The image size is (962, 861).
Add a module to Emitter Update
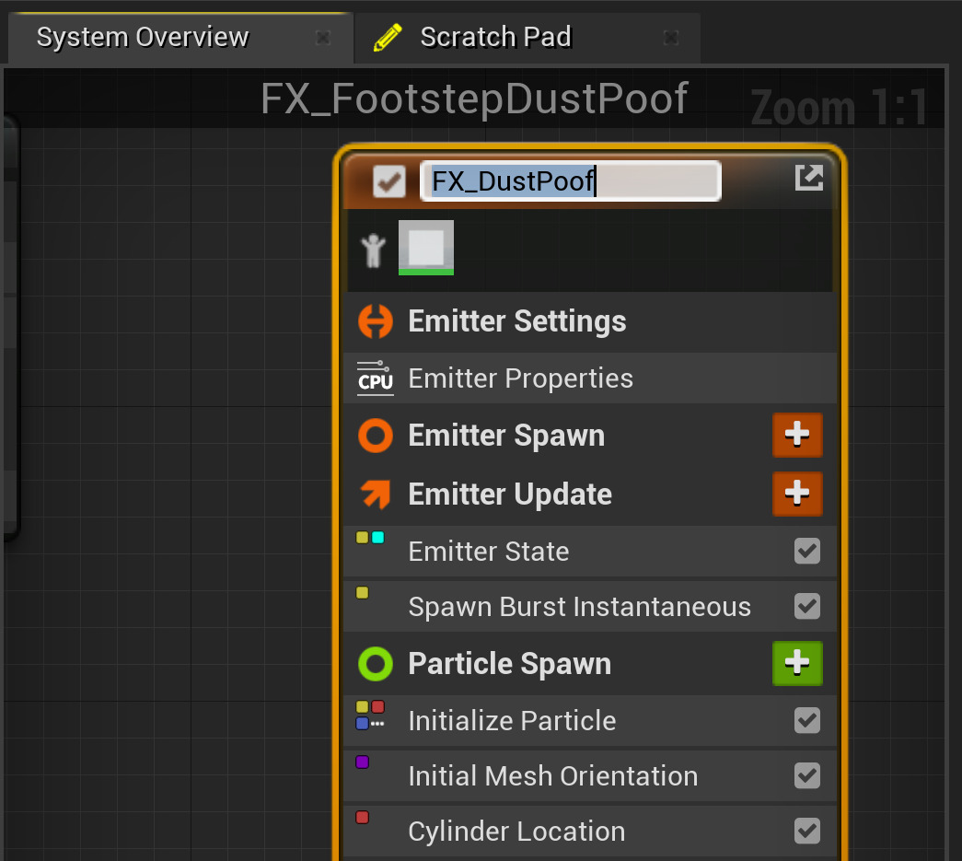pos(796,494)
